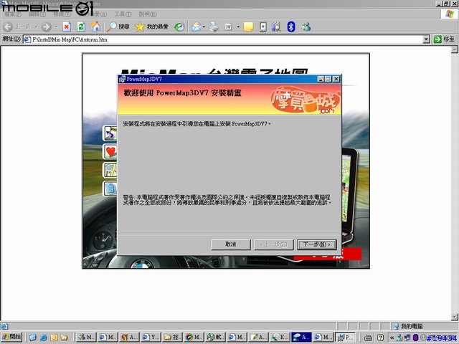The width and height of the screenshot is (459, 344).
Task: Click the Internet Explorer quick launch icon
Action: click(43, 338)
